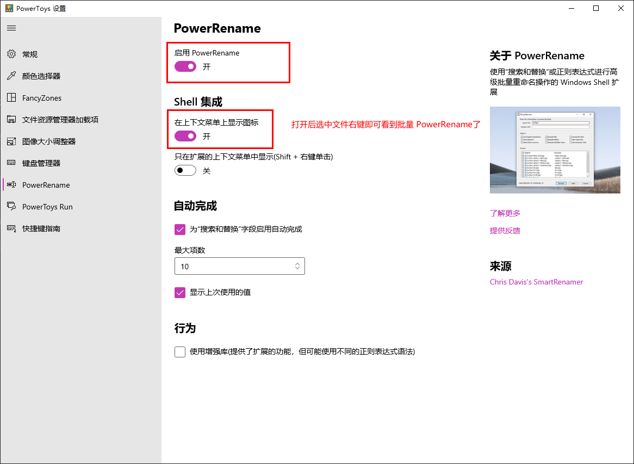634x464 pixels.
Task: Click the 了解更多 link
Action: click(x=505, y=213)
